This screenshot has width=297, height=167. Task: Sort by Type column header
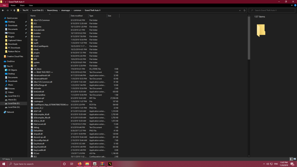(91, 16)
